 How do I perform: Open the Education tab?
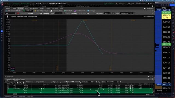[x=55, y=8]
